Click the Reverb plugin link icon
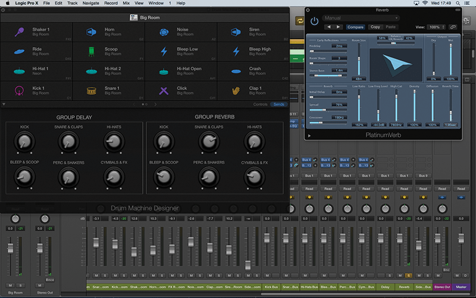The height and width of the screenshot is (298, 476). [x=453, y=27]
